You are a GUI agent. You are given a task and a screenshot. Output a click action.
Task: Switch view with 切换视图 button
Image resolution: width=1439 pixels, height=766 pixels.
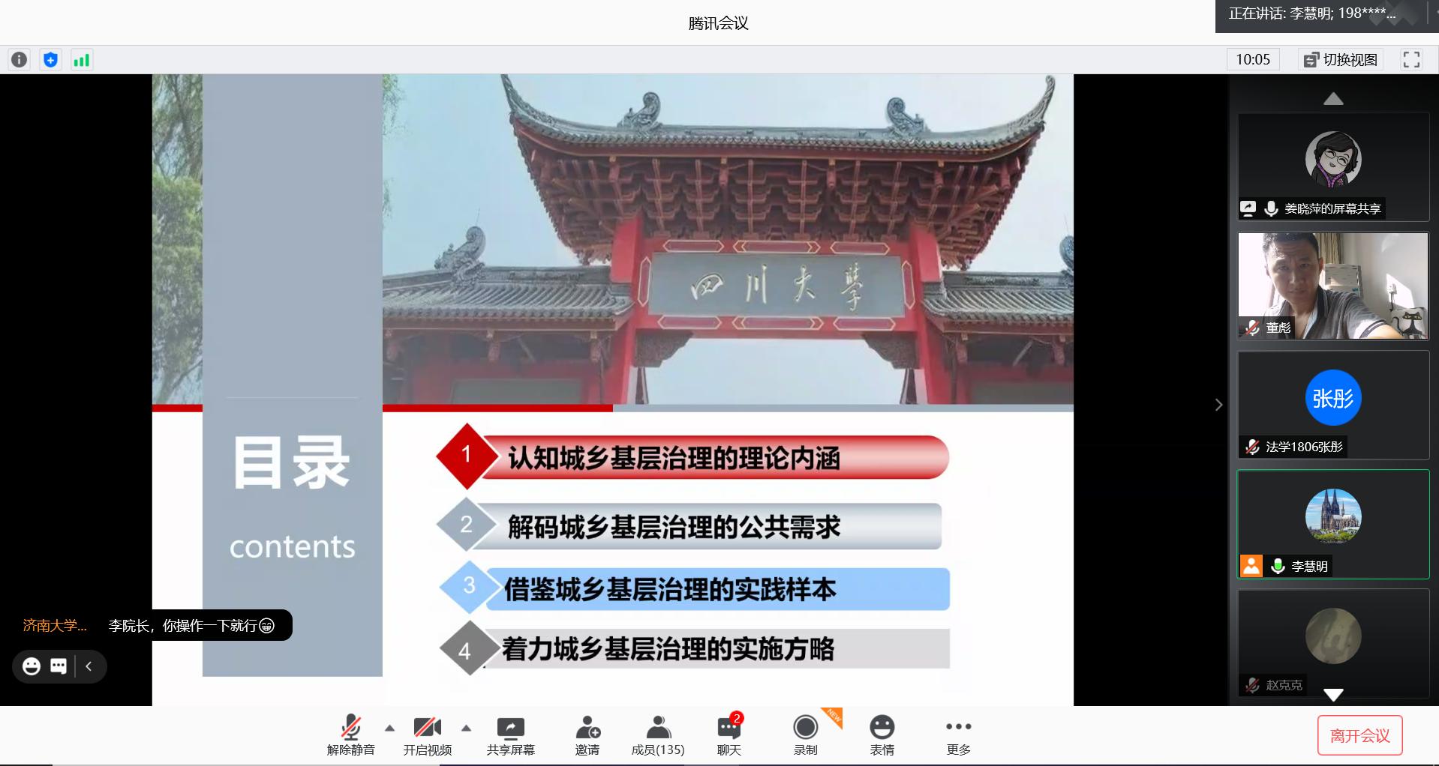coord(1341,60)
